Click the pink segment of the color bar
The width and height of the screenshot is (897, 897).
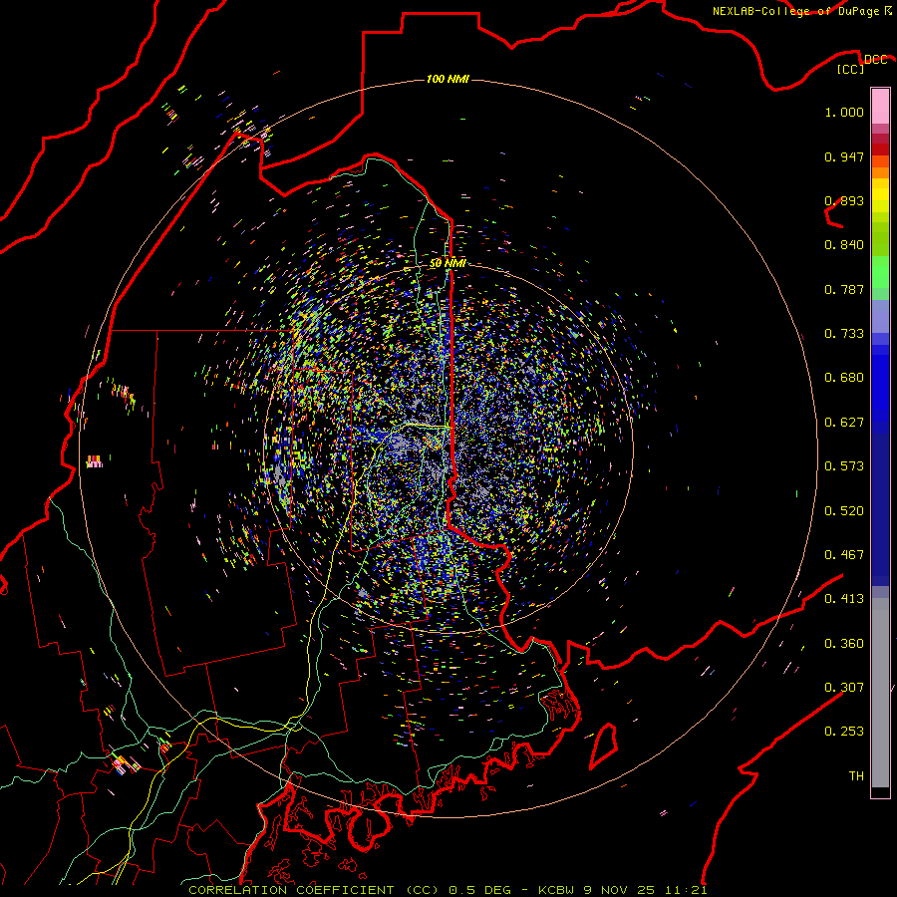click(x=880, y=106)
